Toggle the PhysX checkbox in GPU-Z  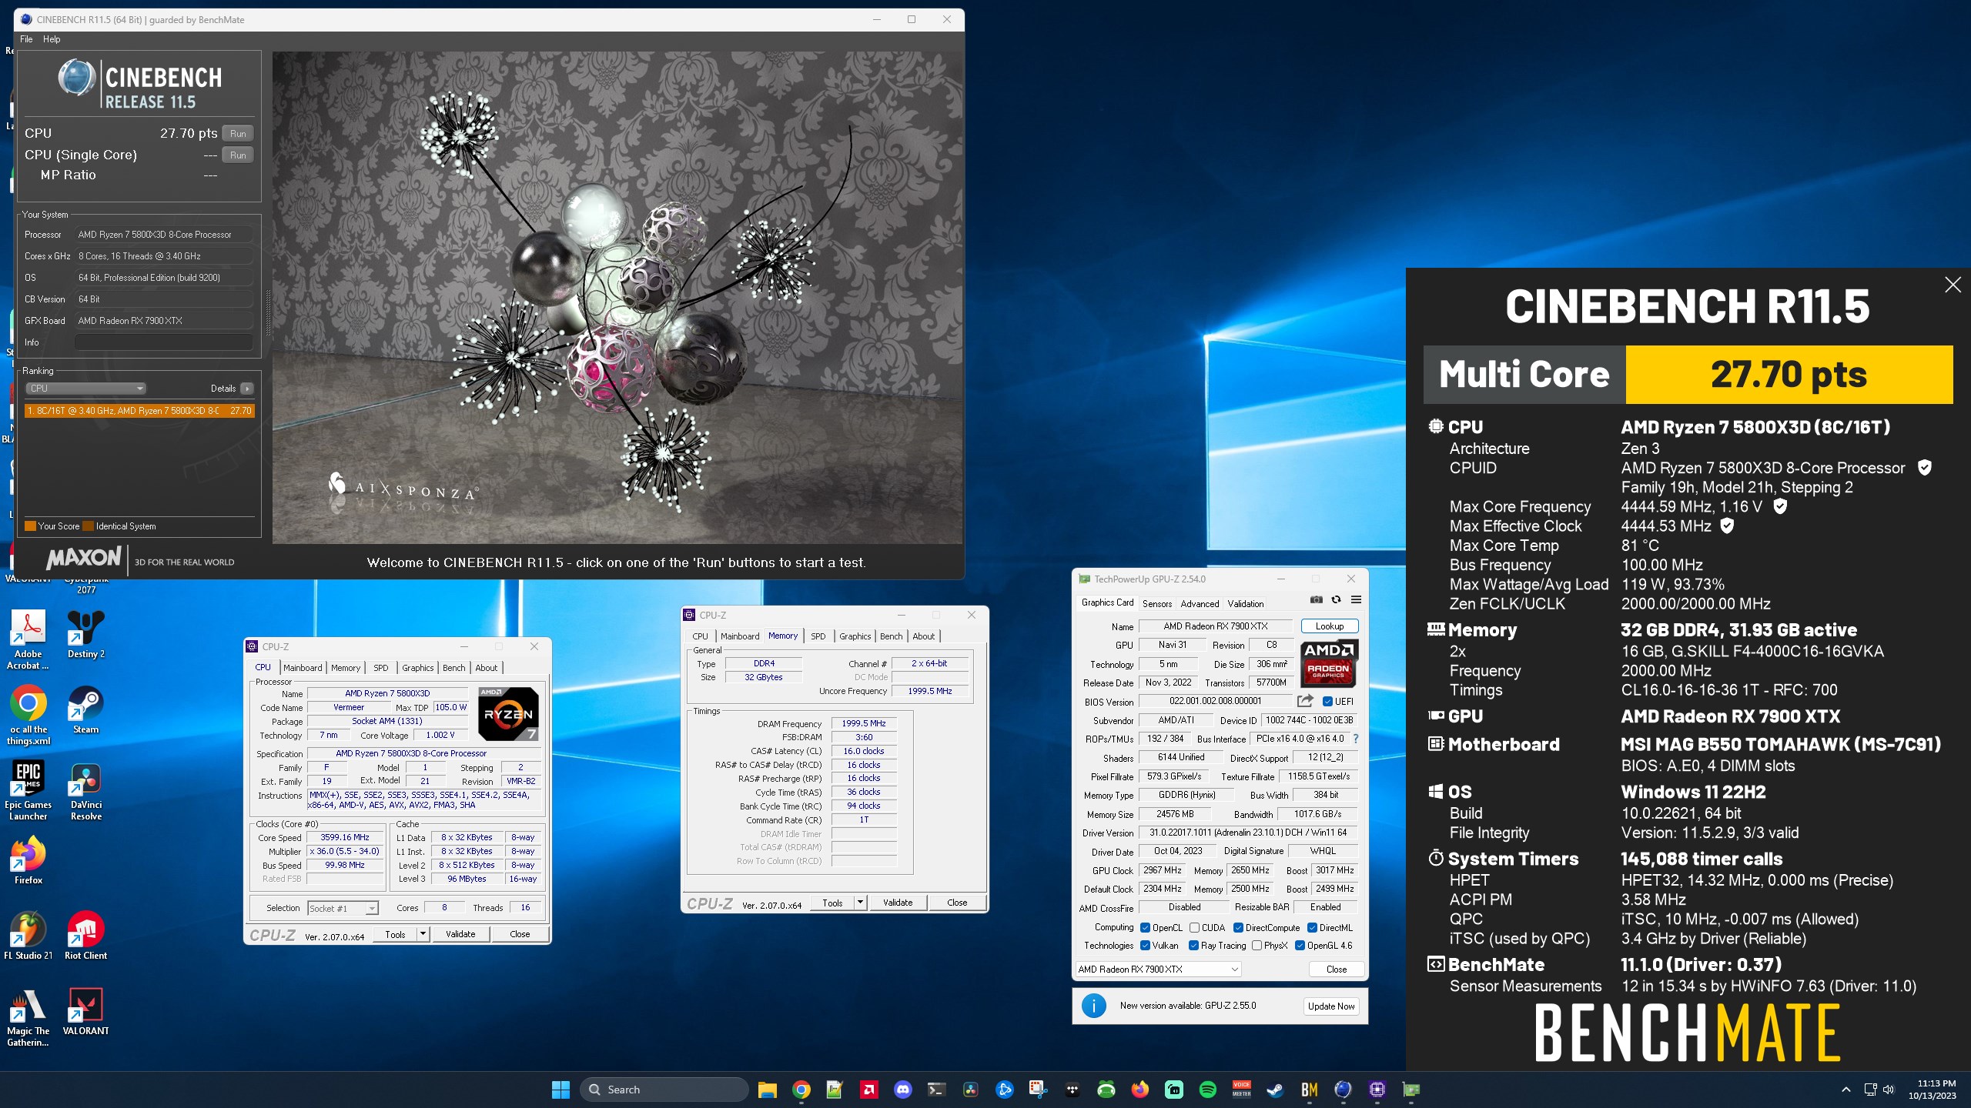(1257, 946)
